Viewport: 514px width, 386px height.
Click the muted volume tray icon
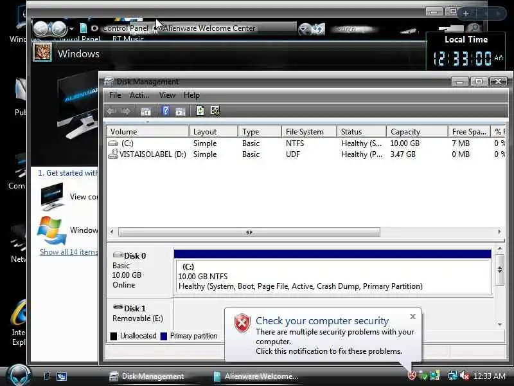click(x=465, y=376)
